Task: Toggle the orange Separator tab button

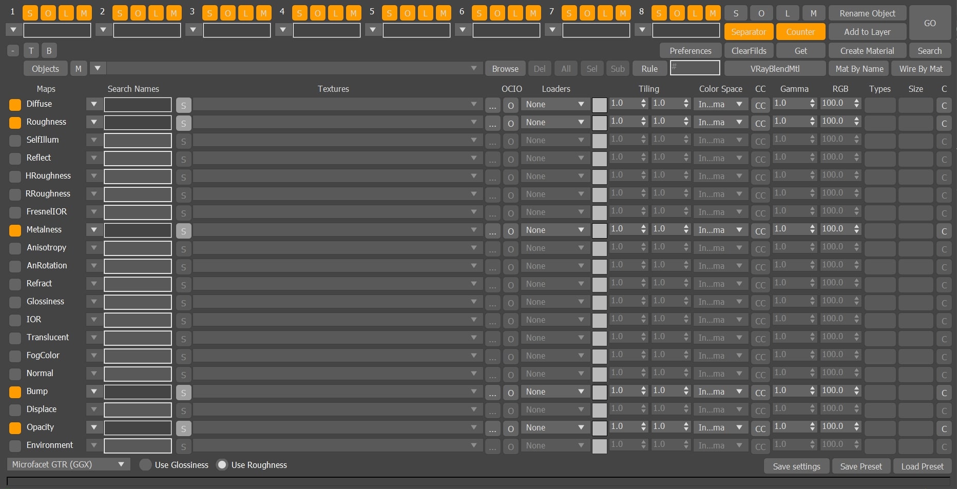Action: coord(748,32)
